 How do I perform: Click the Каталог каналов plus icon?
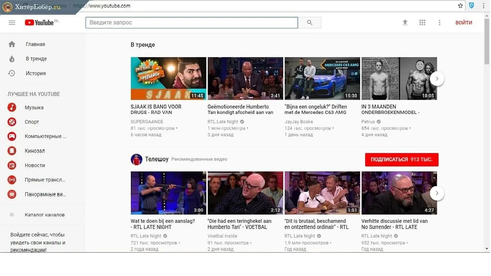(12, 215)
